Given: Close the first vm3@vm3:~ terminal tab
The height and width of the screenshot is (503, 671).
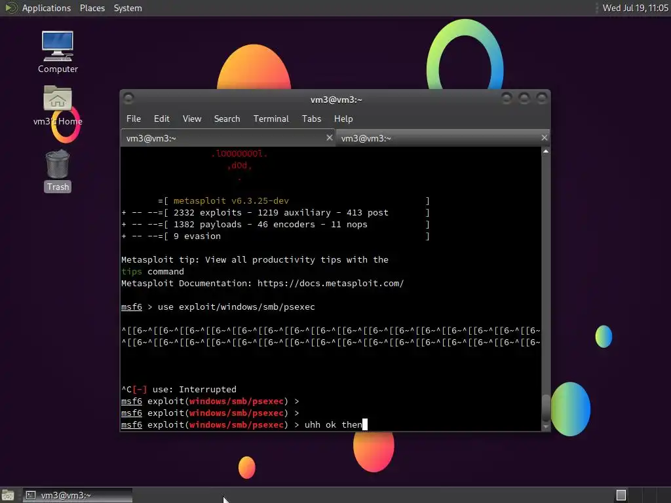Looking at the screenshot, I should [329, 138].
